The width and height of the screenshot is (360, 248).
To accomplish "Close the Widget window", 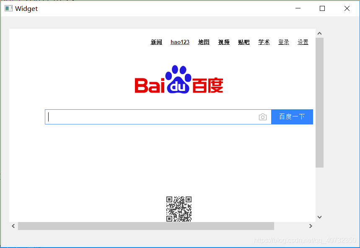I will [x=347, y=8].
